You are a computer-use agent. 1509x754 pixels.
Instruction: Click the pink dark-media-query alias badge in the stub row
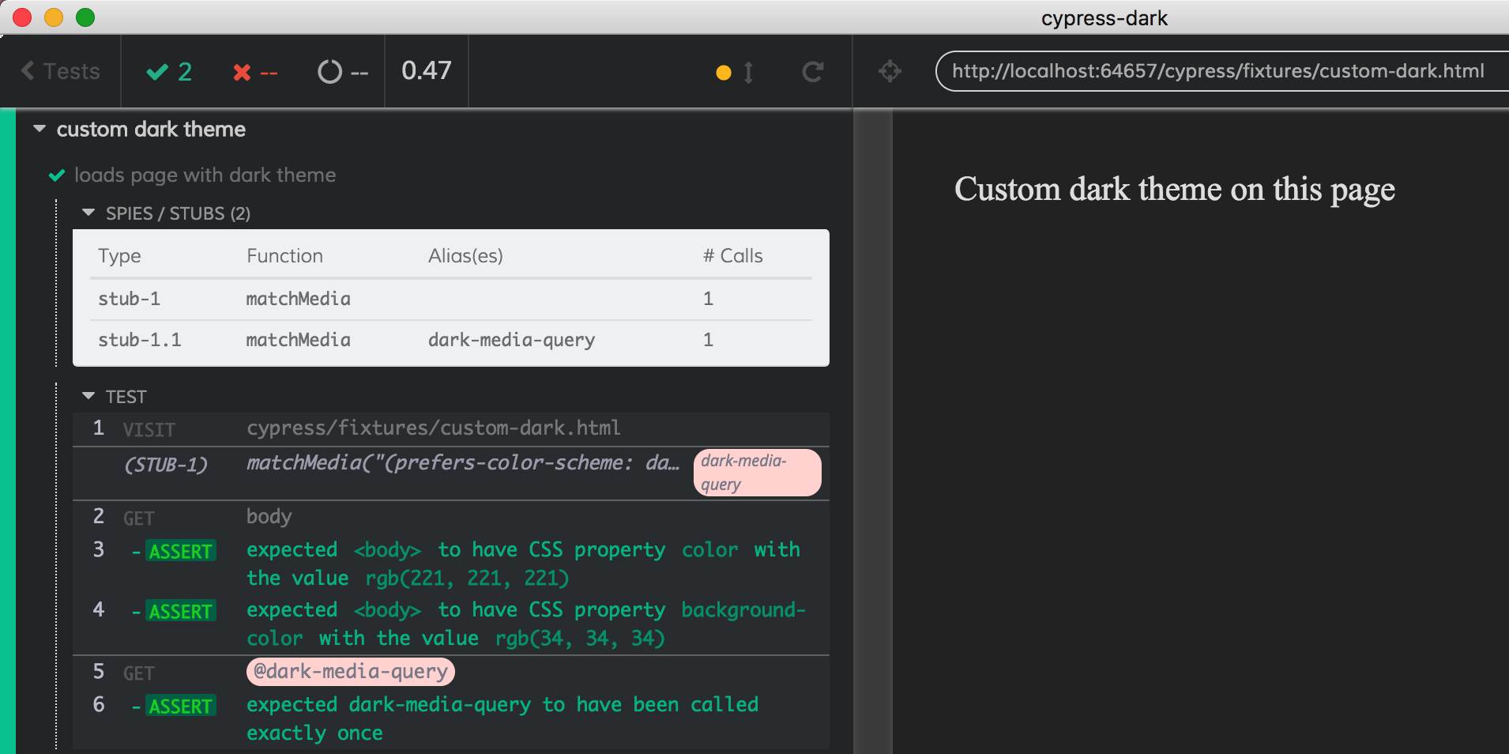click(757, 473)
